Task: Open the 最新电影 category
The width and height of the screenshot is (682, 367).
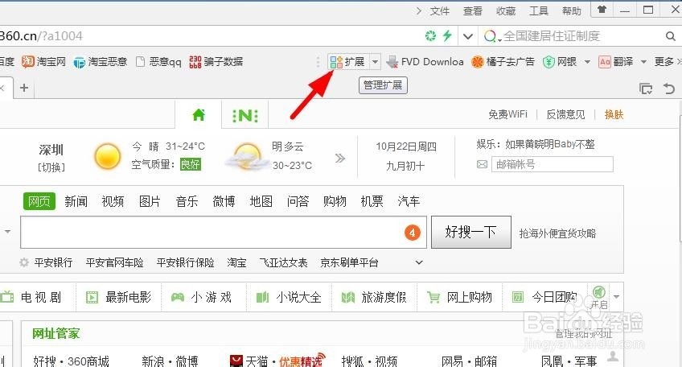Action: (119, 297)
